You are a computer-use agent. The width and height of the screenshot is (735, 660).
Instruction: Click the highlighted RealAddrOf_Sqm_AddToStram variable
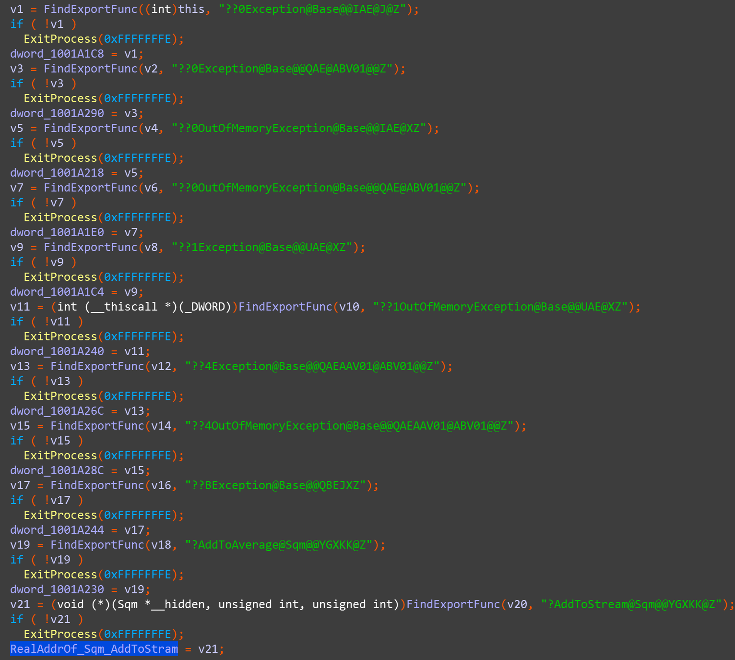click(94, 649)
